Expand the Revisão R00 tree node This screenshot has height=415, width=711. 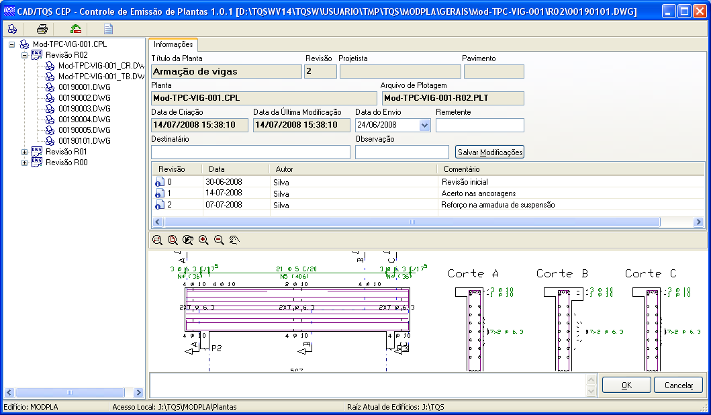coord(25,163)
